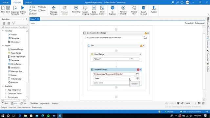Expand Orchestrator category
210x118 pixels.
(6, 97)
